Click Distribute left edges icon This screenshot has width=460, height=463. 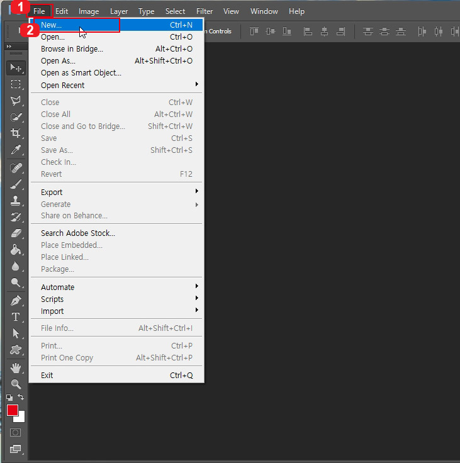[422, 31]
